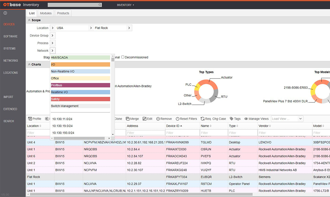Choose network 10.130.11.0/24
Viewport: 330px width, 197px height.
62,119
